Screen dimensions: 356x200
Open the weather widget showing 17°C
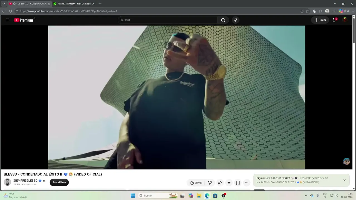coord(15,196)
